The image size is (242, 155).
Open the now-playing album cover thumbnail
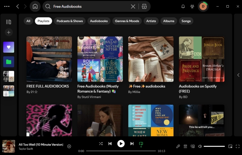point(9,146)
